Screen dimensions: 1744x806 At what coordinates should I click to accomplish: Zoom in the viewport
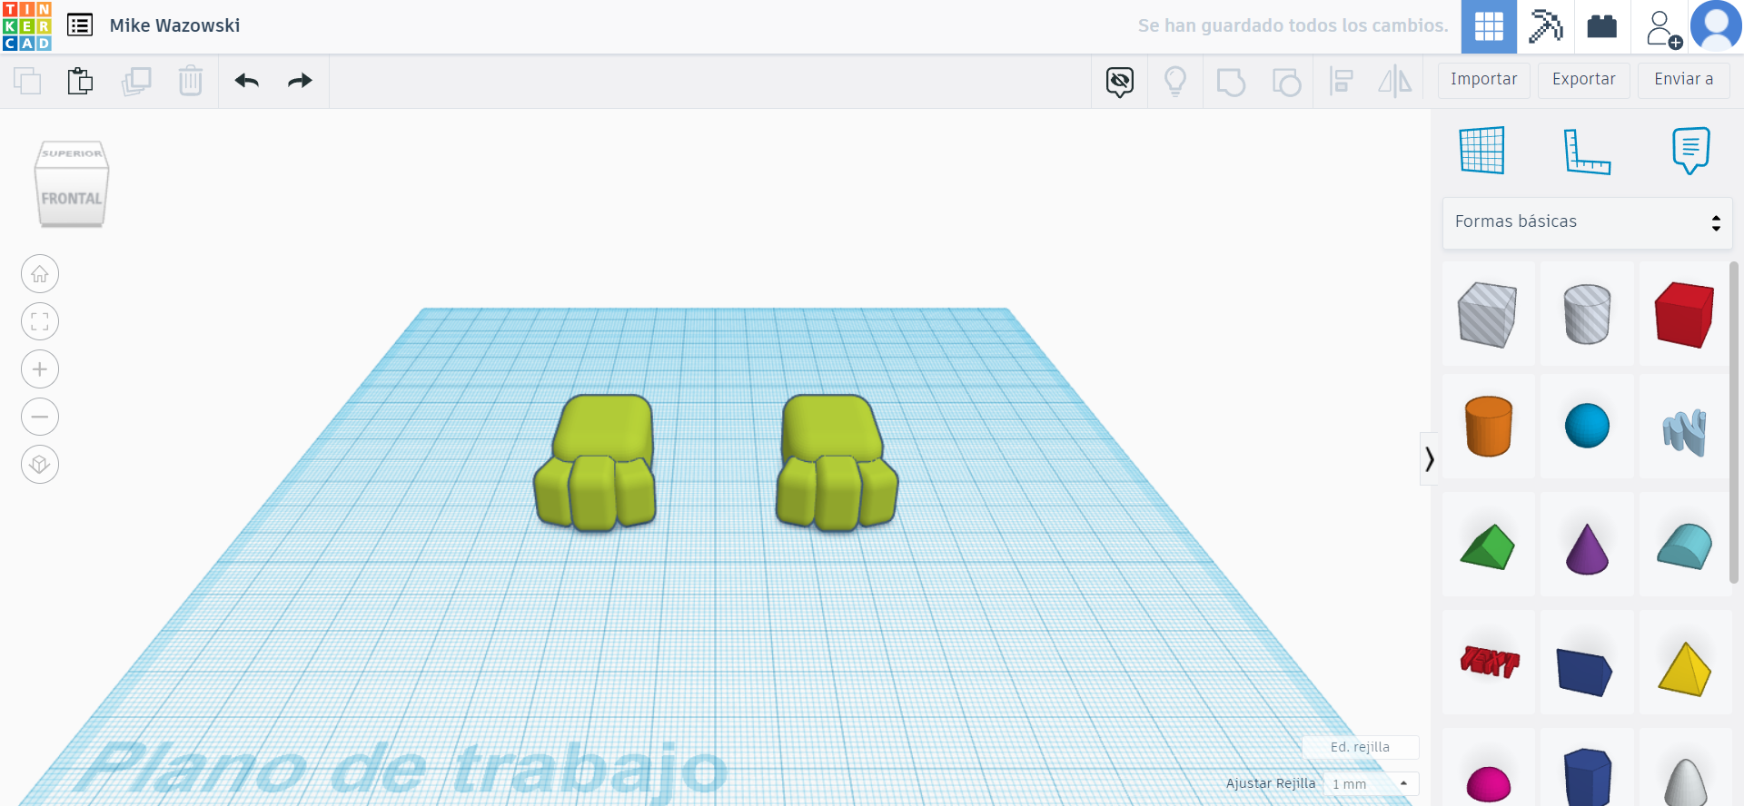point(40,369)
